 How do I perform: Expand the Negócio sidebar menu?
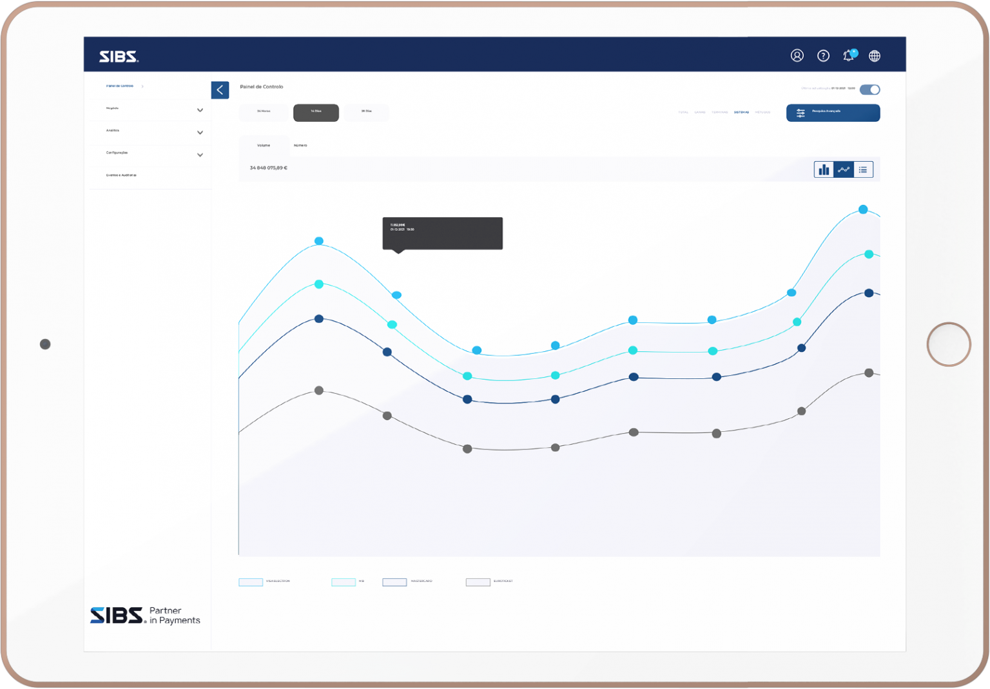click(x=200, y=110)
